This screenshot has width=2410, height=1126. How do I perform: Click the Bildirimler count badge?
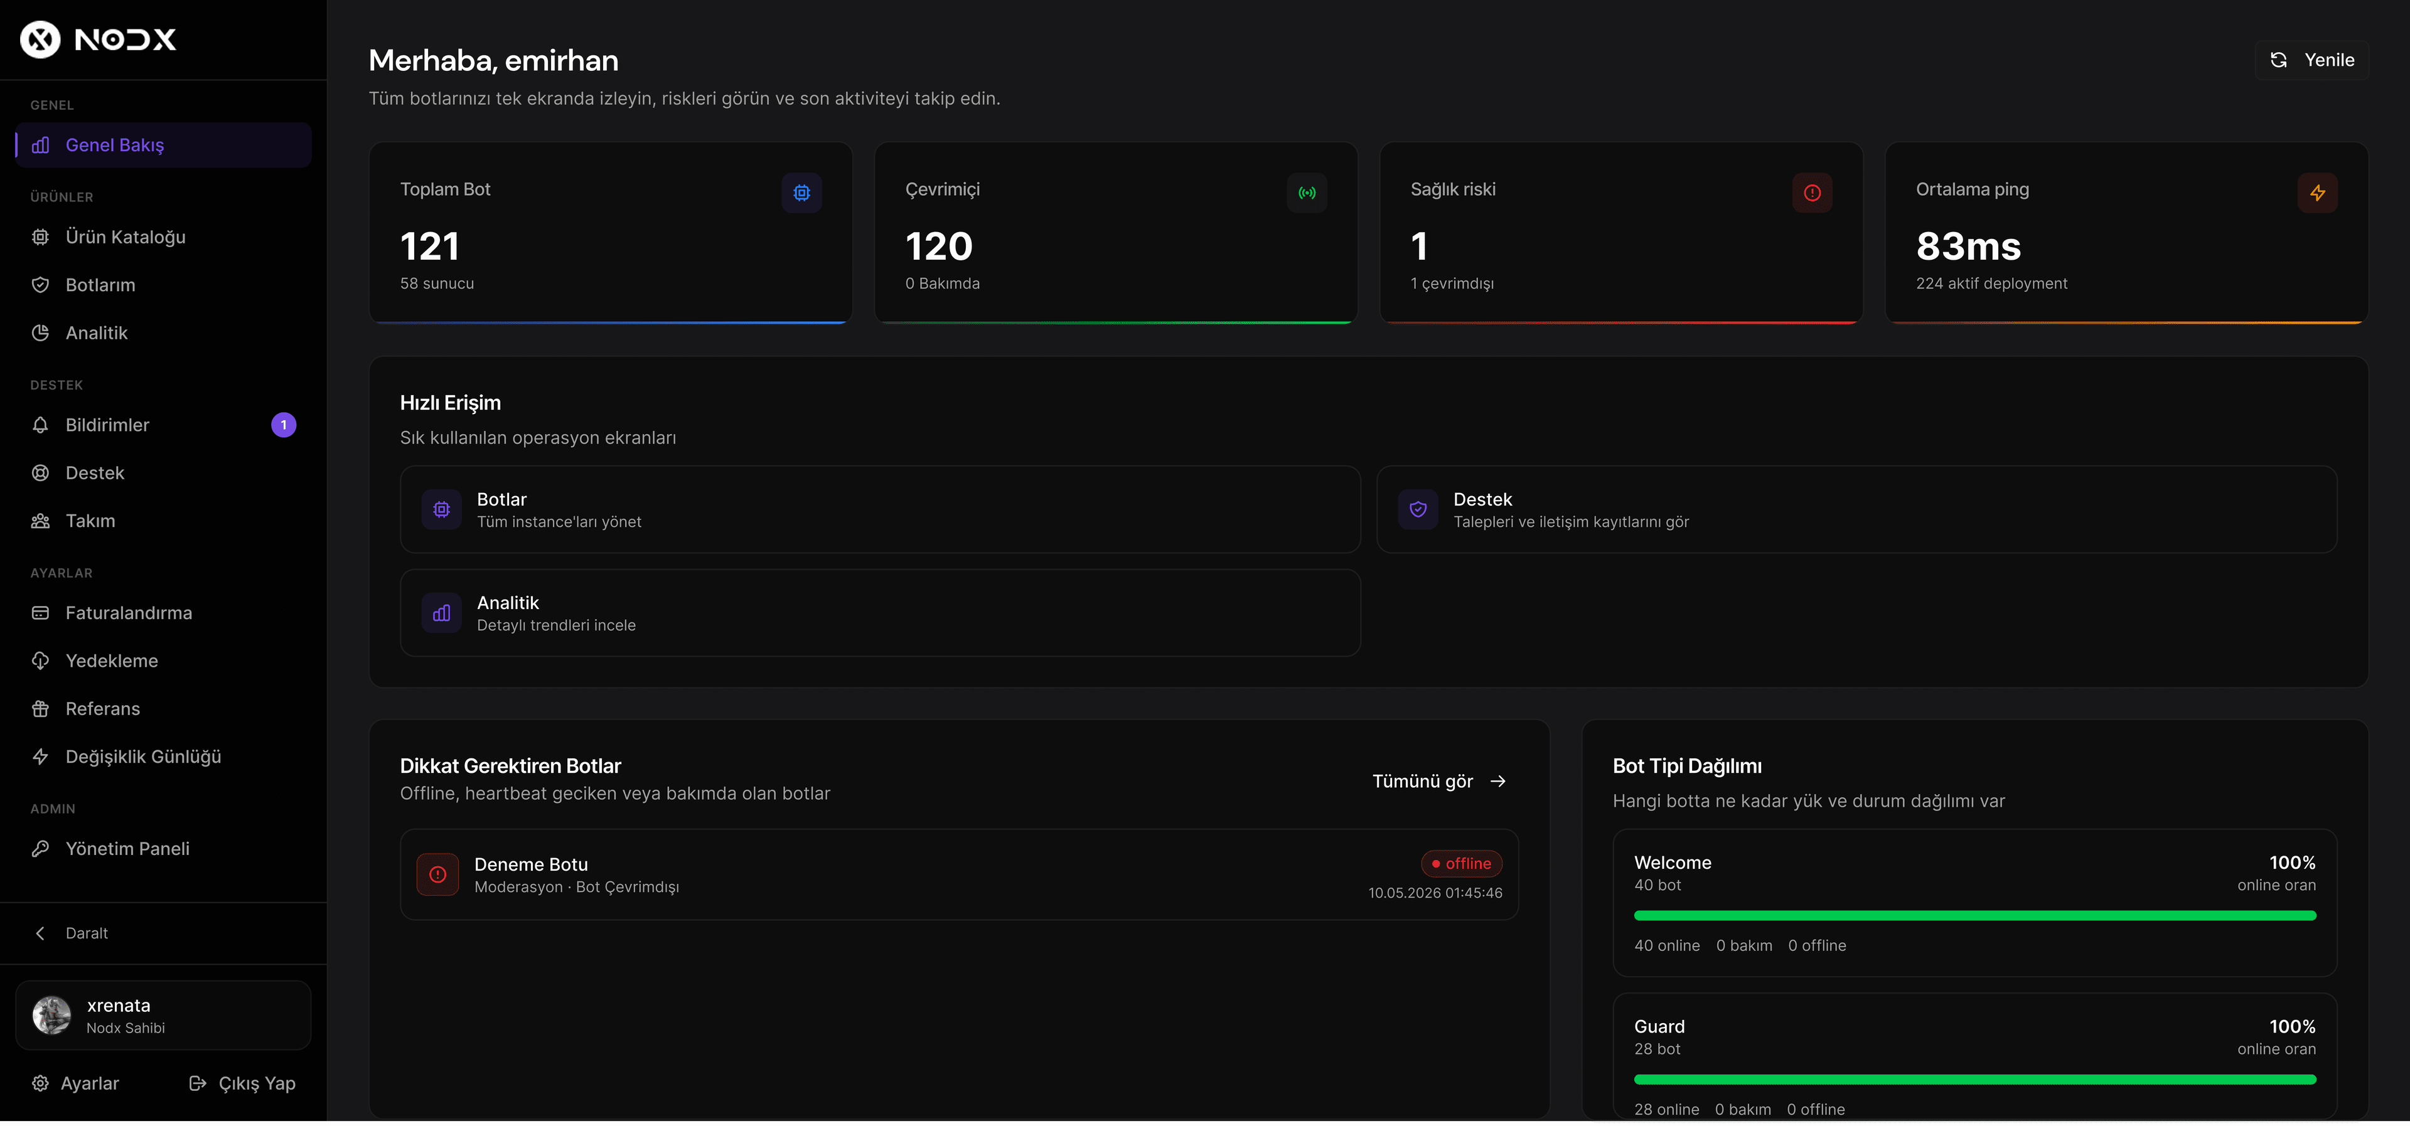click(284, 425)
